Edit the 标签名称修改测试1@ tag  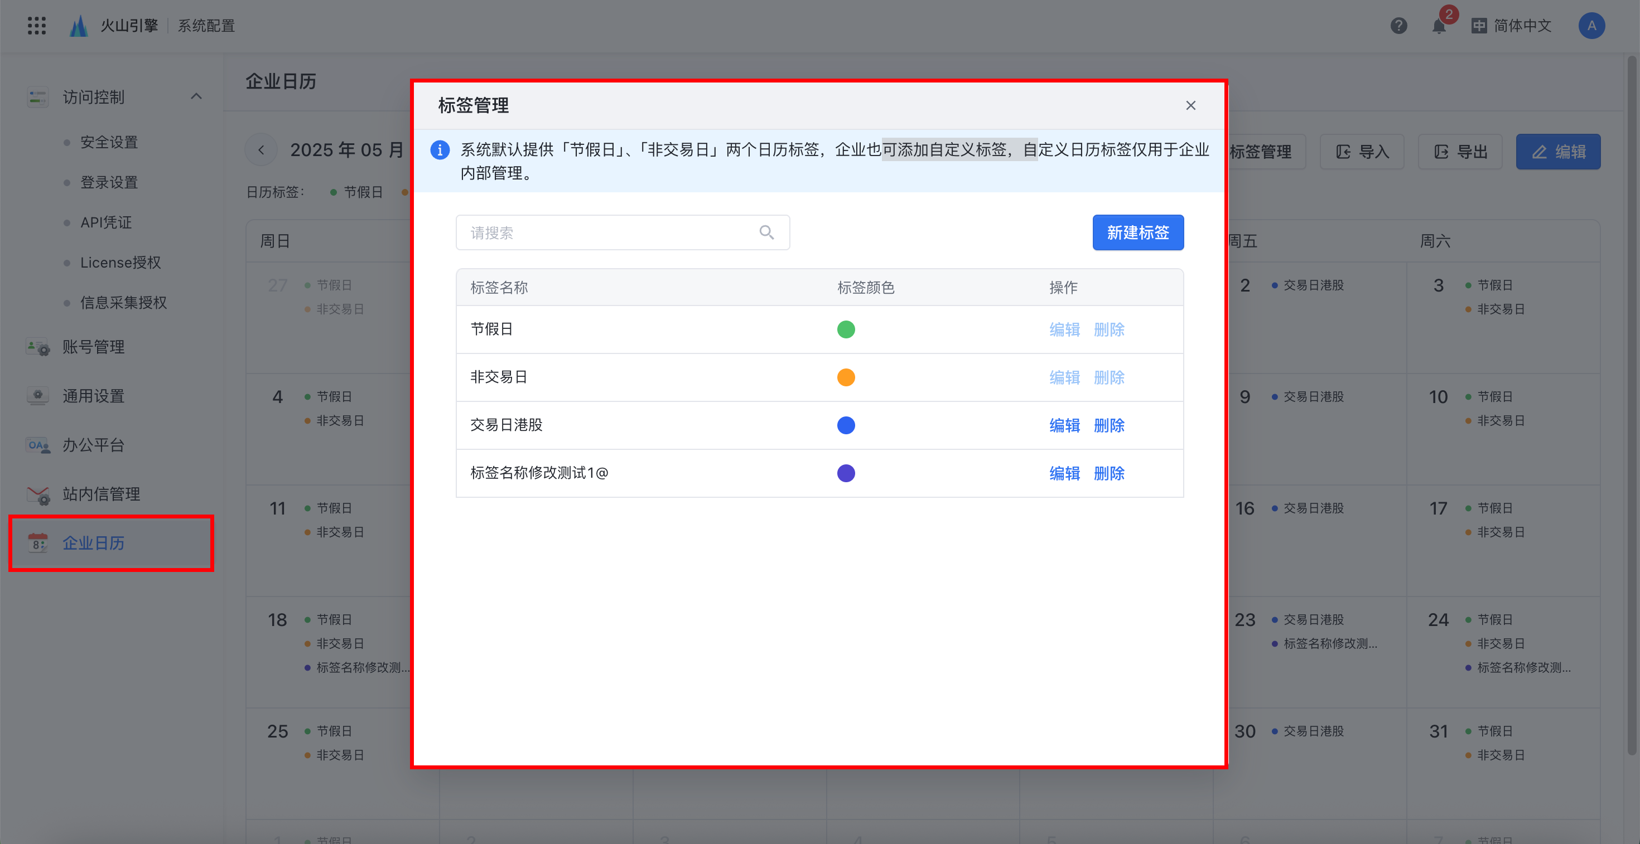coord(1064,473)
